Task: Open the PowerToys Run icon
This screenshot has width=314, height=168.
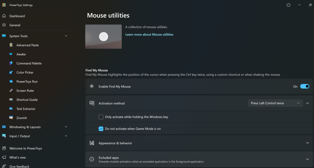Action: pyautogui.click(x=11, y=81)
